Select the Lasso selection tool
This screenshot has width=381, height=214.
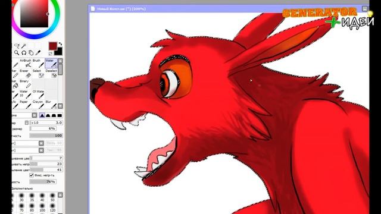click(17, 46)
